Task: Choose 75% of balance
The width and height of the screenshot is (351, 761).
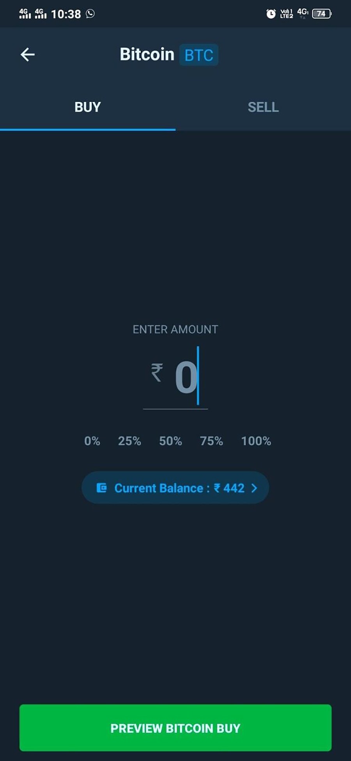Action: [x=211, y=441]
